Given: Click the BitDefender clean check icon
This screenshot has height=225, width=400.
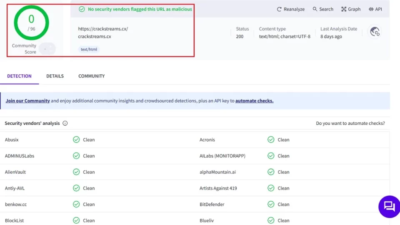Looking at the screenshot, I should click(x=271, y=204).
